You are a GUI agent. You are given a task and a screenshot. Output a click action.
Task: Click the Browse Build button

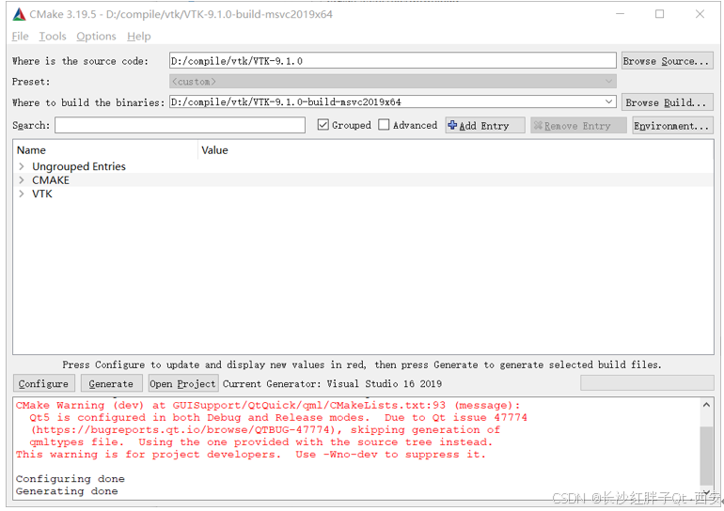point(668,102)
